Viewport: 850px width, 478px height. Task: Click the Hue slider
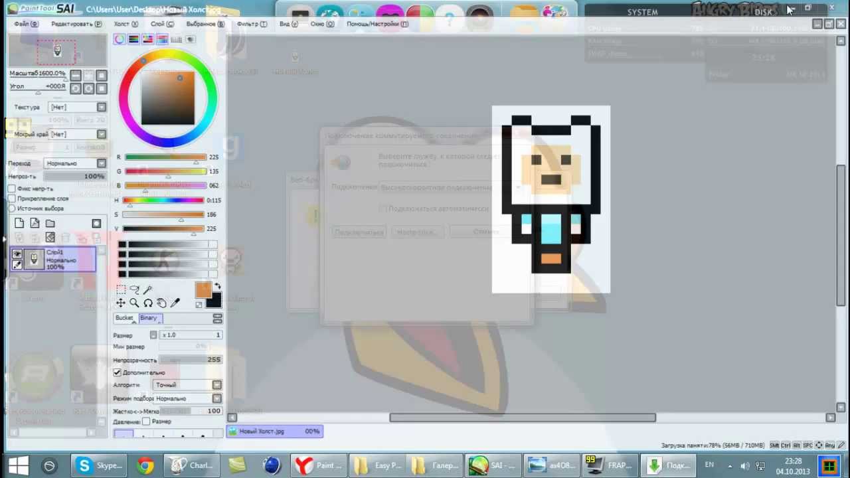pos(163,200)
